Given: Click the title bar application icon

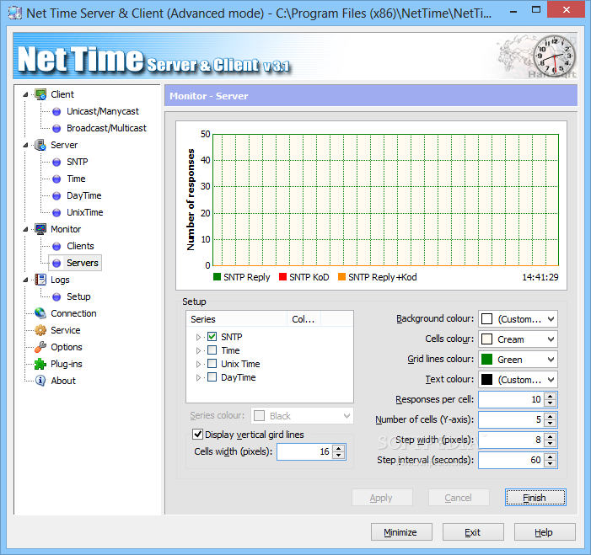Looking at the screenshot, I should click(14, 13).
